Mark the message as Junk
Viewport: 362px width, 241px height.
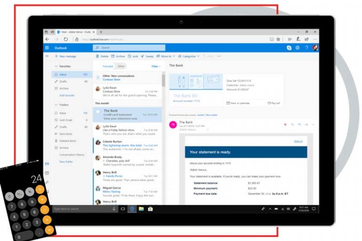[133, 56]
